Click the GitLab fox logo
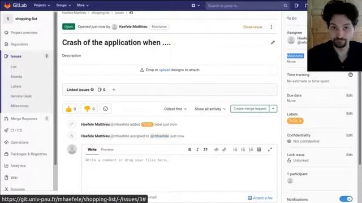This screenshot has width=362, height=203. tap(7, 5)
